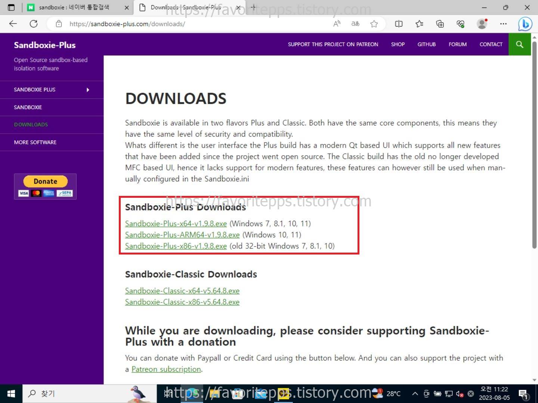The height and width of the screenshot is (403, 538).
Task: Open the FORUM menu item
Action: pyautogui.click(x=458, y=44)
